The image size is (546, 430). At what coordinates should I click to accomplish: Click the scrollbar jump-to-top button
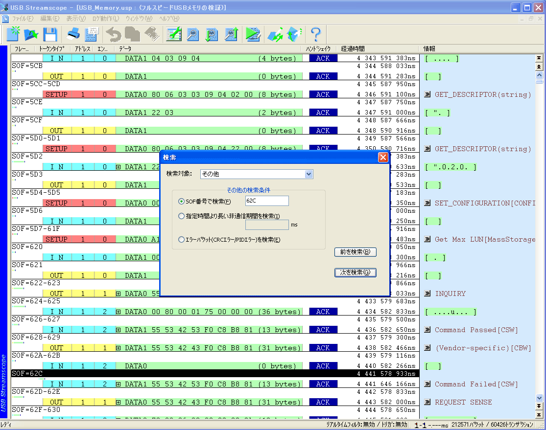pos(539,58)
